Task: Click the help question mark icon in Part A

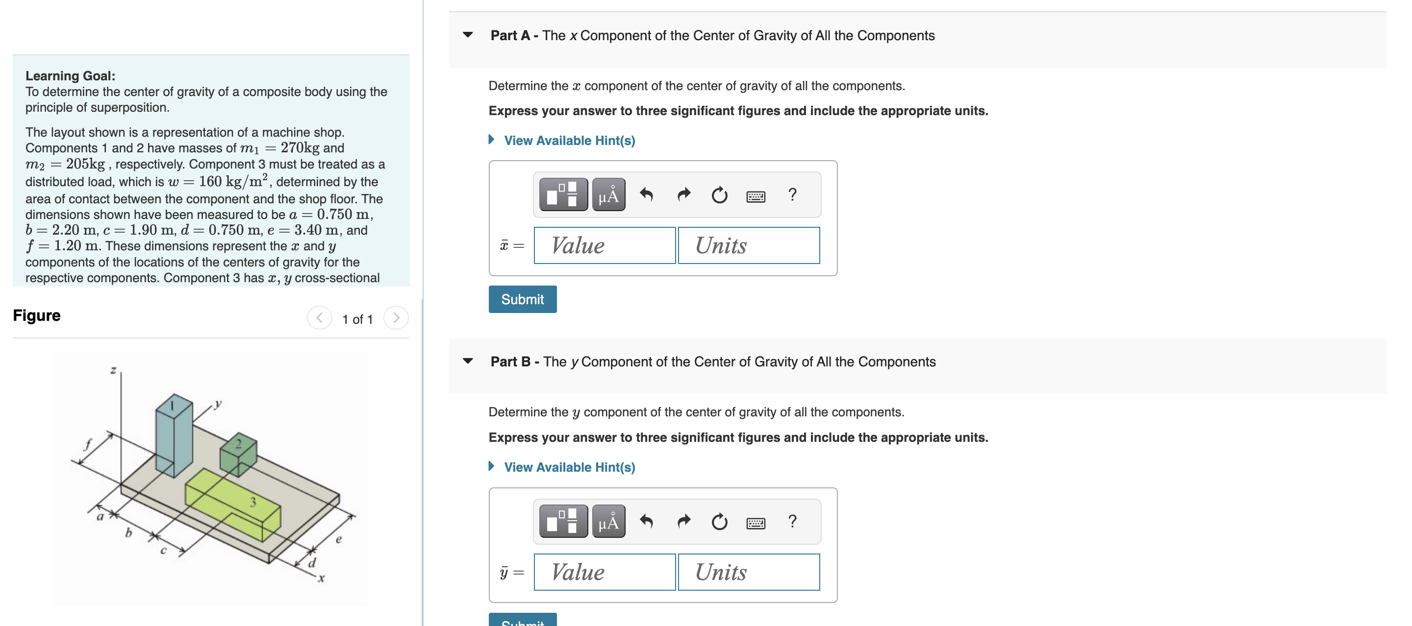Action: [x=793, y=194]
